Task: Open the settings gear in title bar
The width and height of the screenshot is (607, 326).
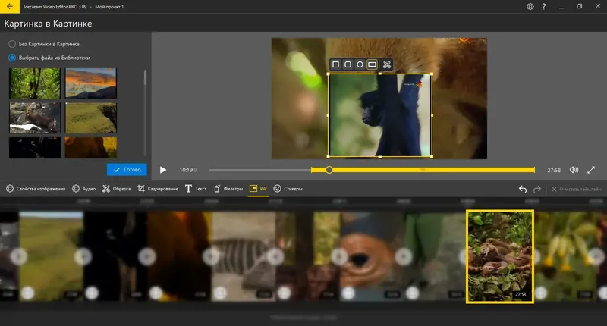Action: click(530, 7)
